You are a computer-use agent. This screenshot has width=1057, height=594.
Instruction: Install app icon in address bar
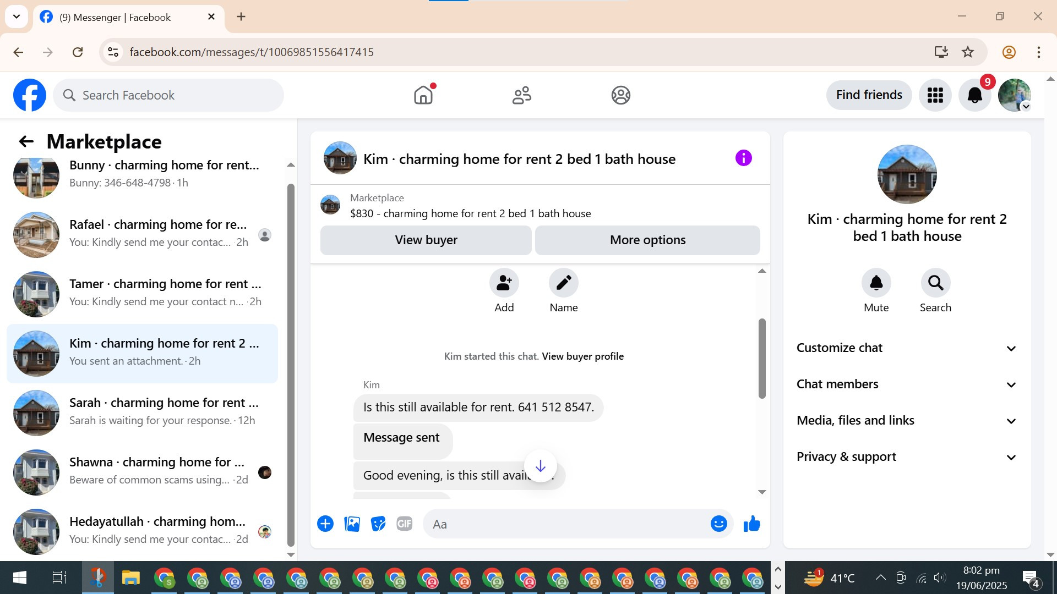941,52
